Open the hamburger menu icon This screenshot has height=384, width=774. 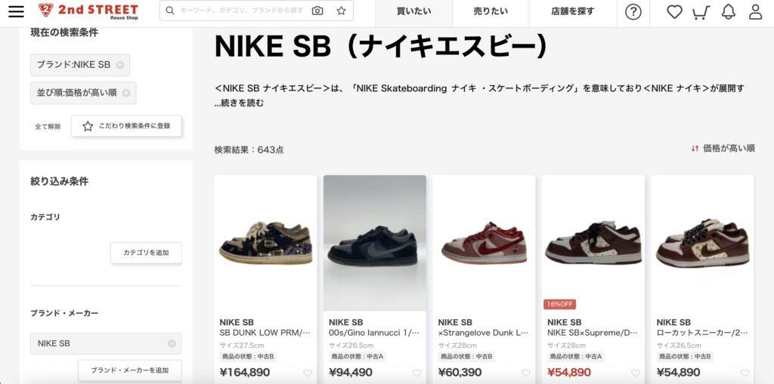click(17, 11)
